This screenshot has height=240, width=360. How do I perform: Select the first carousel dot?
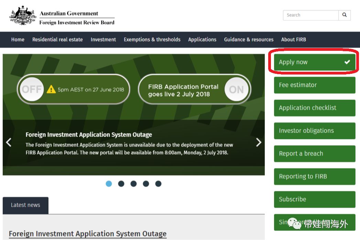[x=109, y=184]
